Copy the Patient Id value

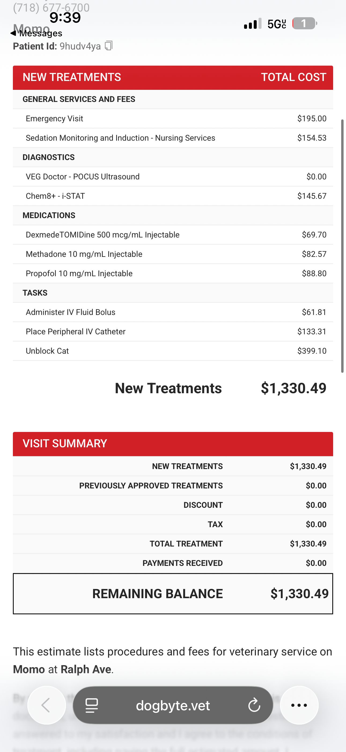[109, 46]
